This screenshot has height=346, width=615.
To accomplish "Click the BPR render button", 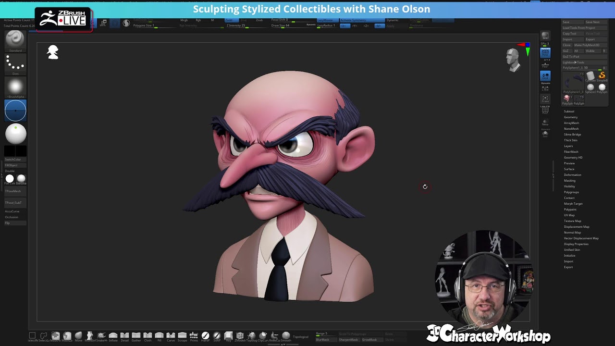I will point(545,36).
